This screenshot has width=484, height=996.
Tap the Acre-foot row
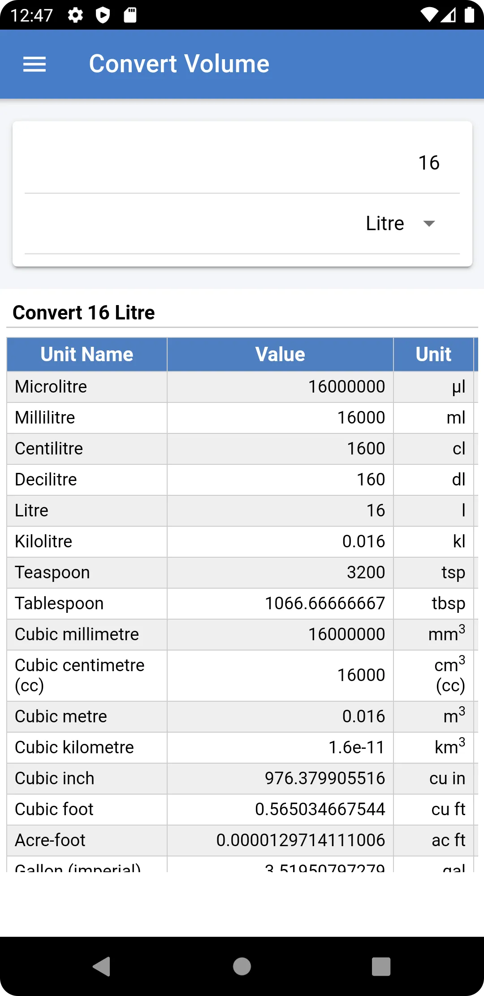click(x=242, y=840)
